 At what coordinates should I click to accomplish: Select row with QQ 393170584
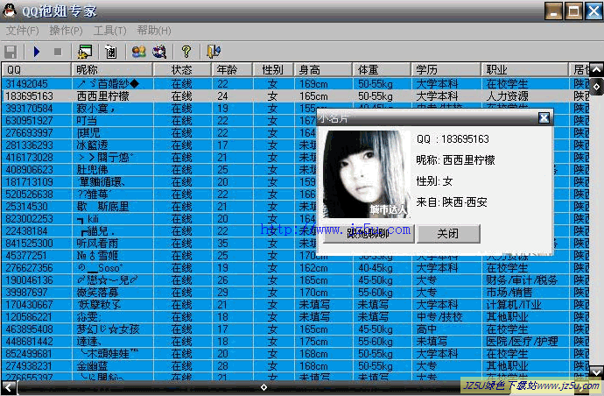[x=296, y=109]
